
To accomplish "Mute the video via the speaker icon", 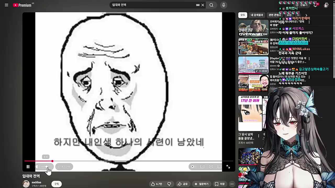I will [x=38, y=167].
